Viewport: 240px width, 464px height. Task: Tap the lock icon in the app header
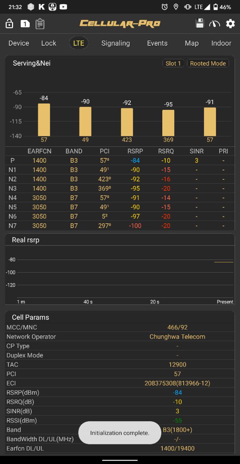(9, 24)
